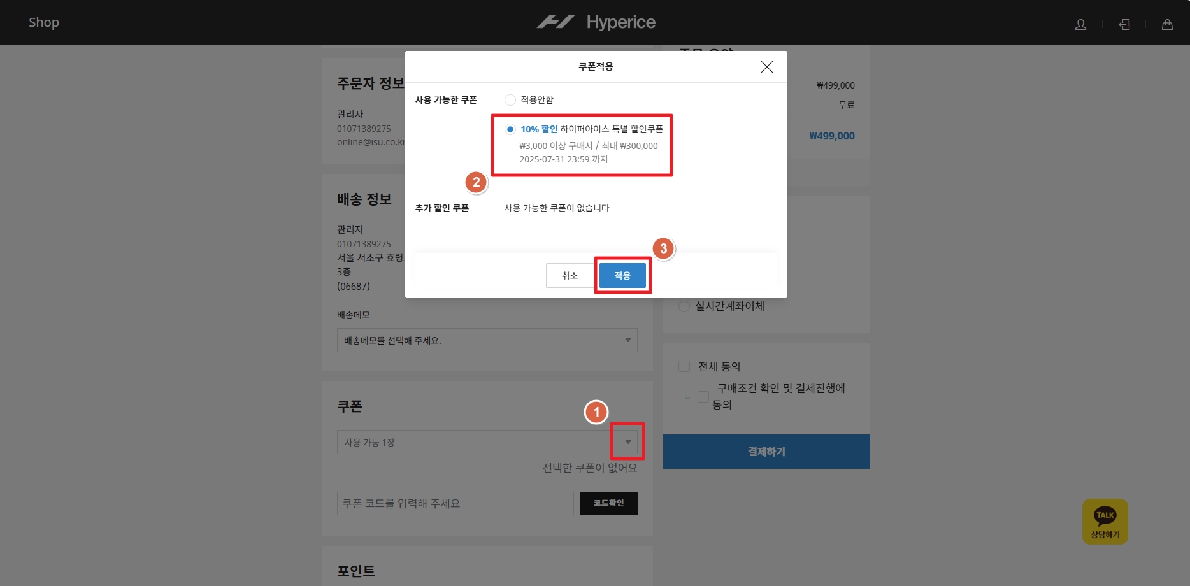Viewport: 1190px width, 586px height.
Task: Open KakaoTalk 상담하기 chat button
Action: [x=1105, y=522]
